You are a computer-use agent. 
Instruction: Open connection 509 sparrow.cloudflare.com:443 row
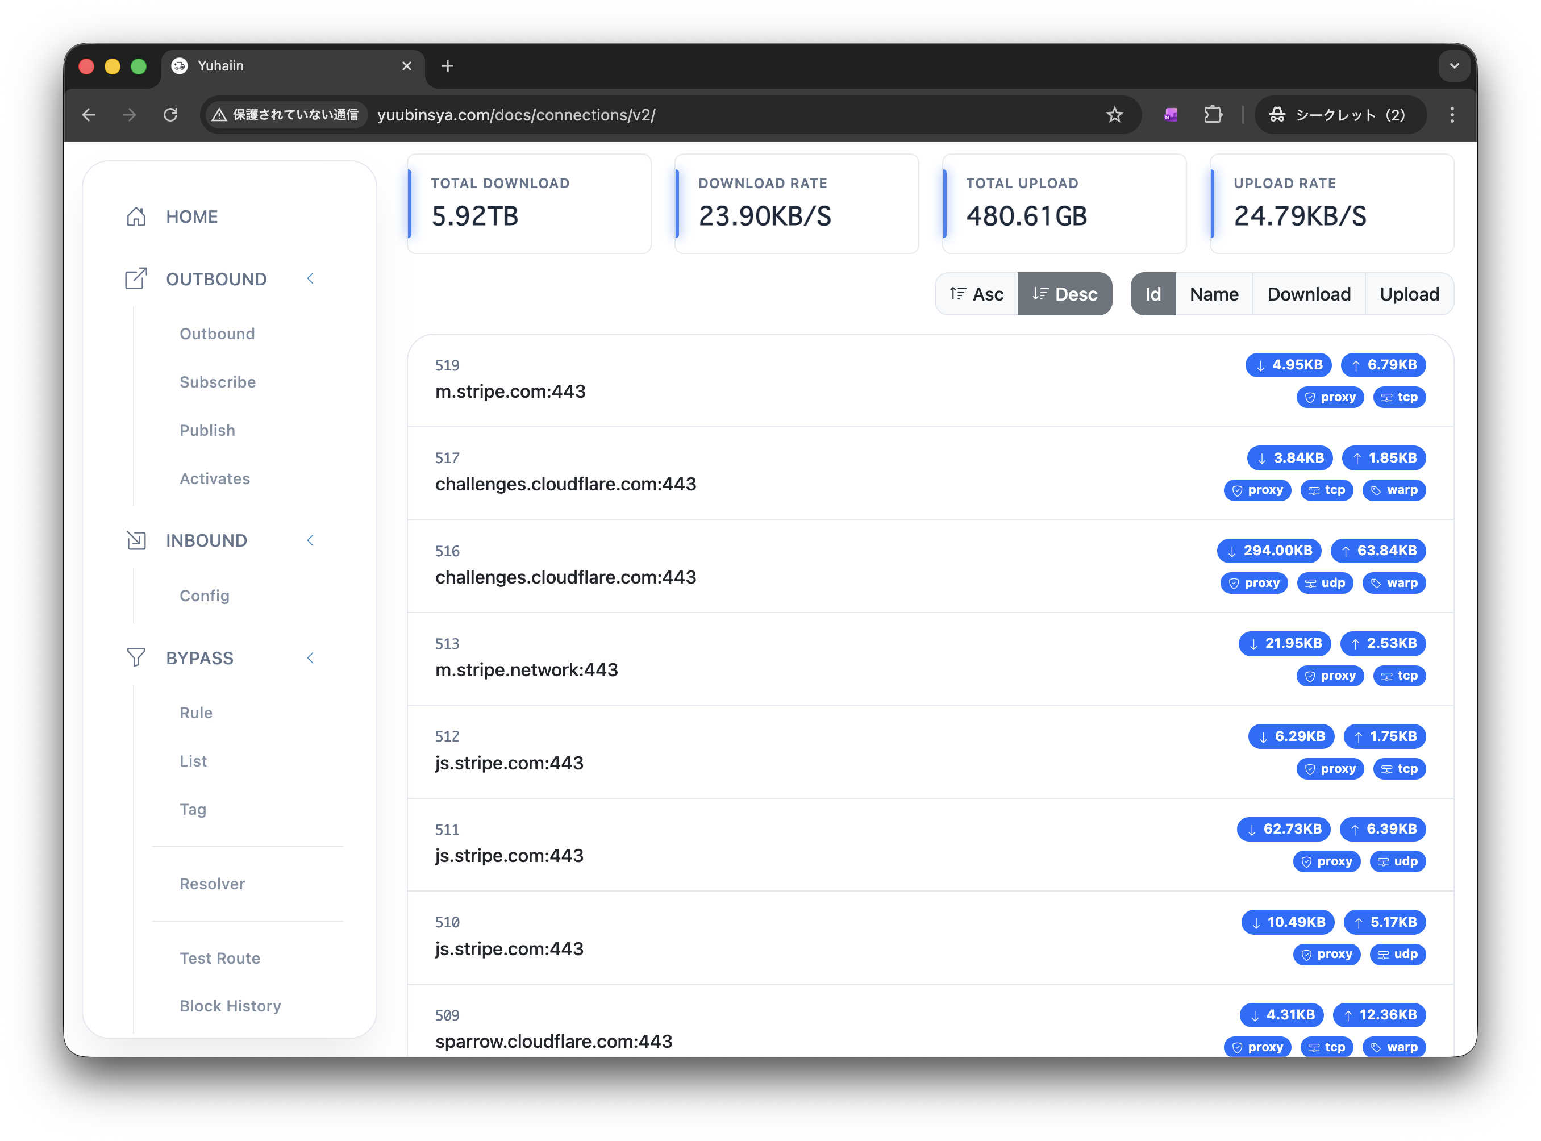click(x=930, y=1022)
